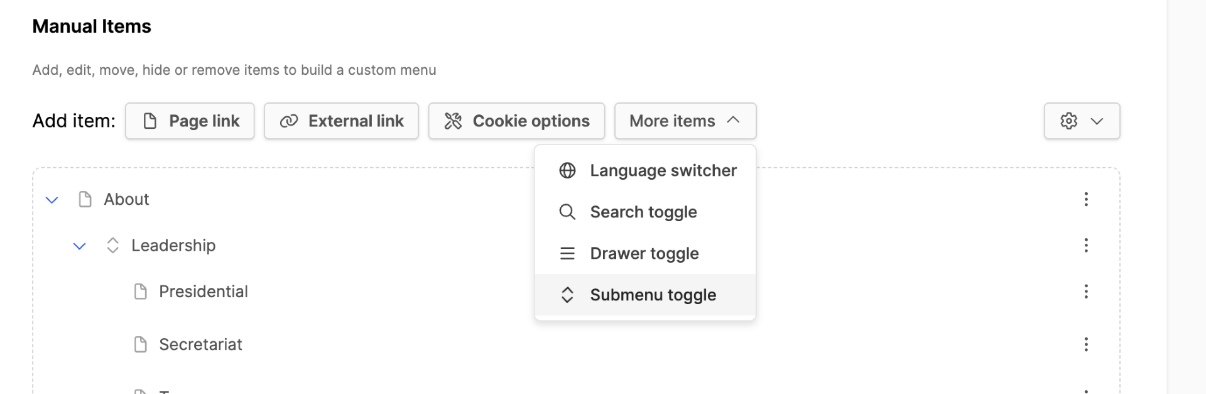Viewport: 1206px width, 394px height.
Task: Select the Secretariat menu item row
Action: coord(200,344)
